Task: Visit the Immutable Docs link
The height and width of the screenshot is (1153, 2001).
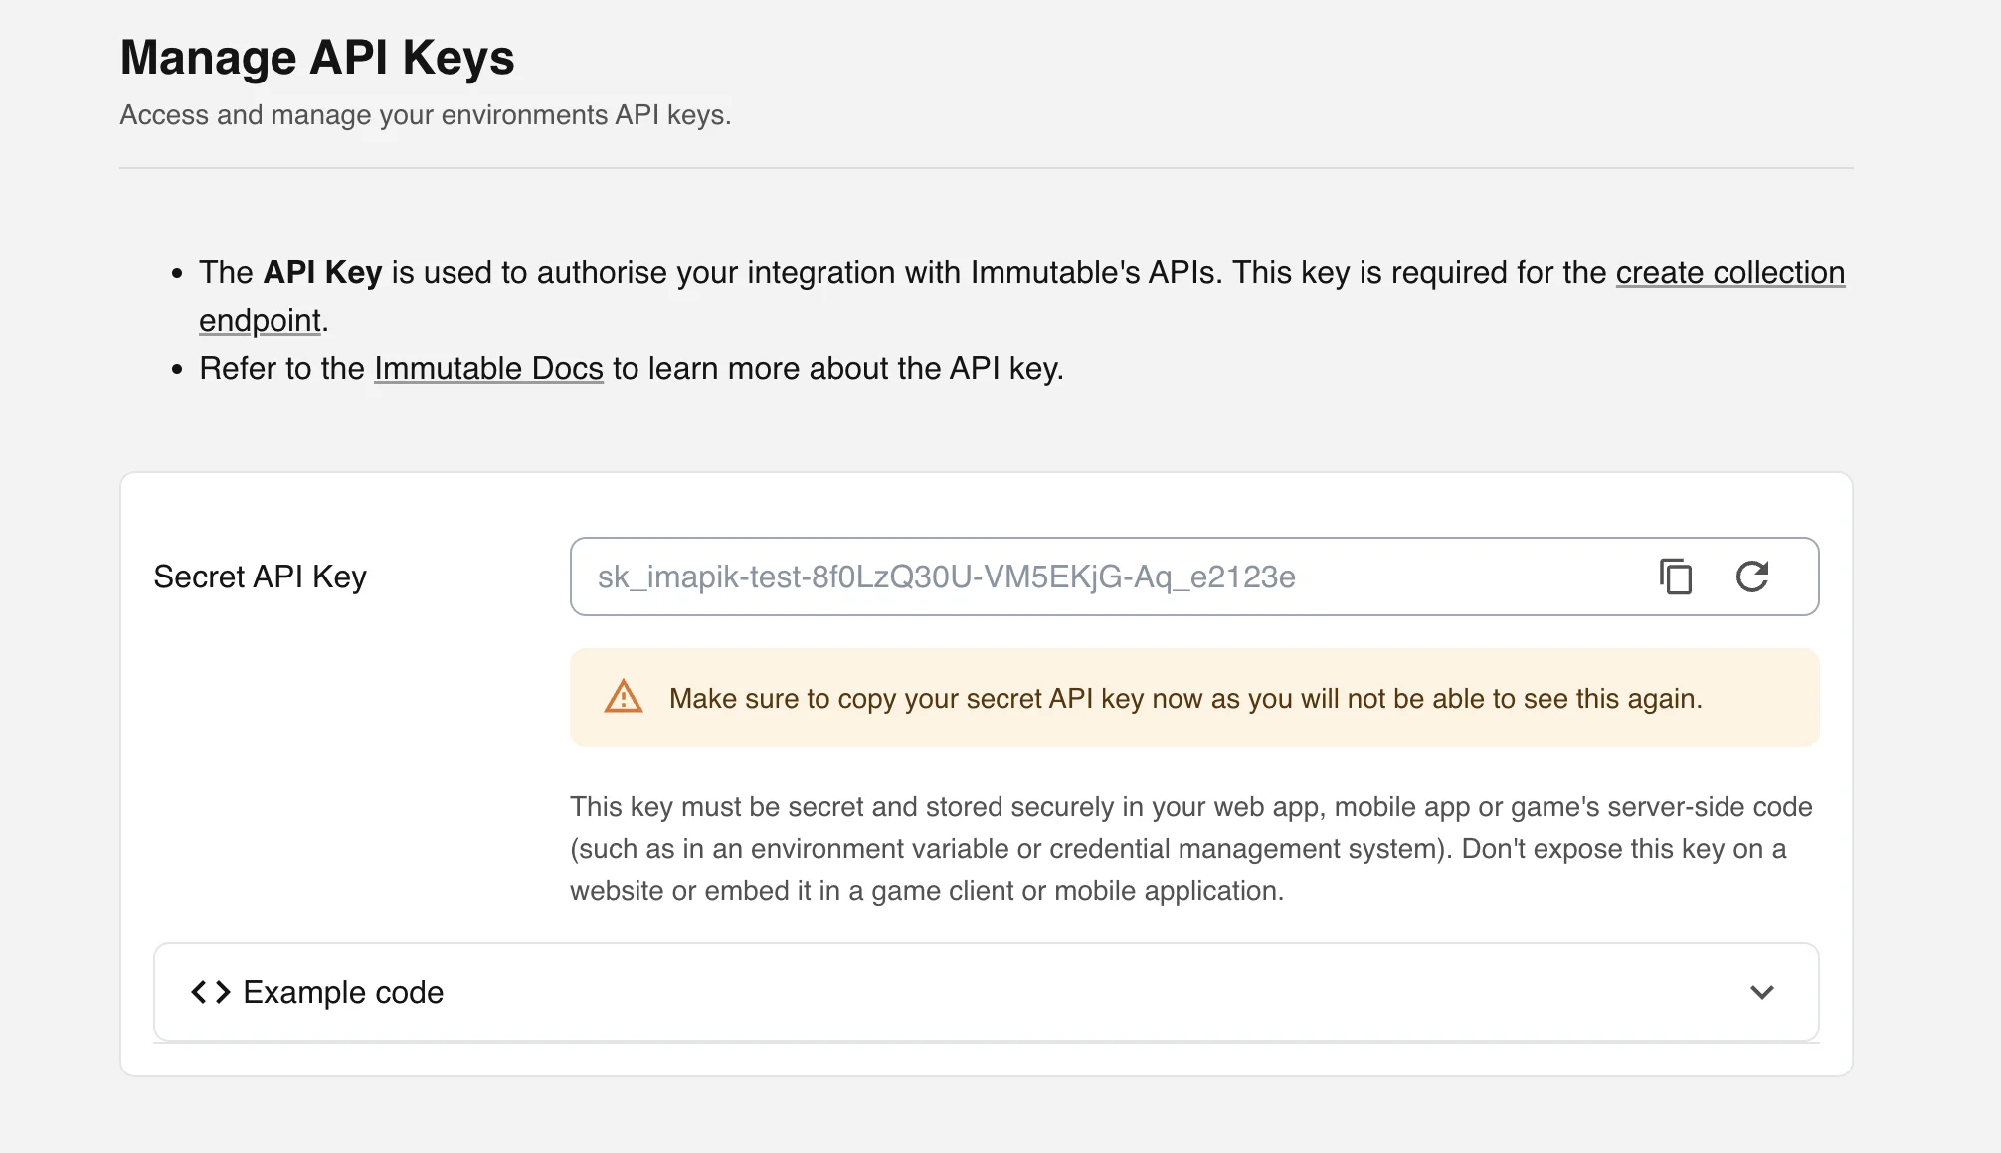Action: (488, 368)
